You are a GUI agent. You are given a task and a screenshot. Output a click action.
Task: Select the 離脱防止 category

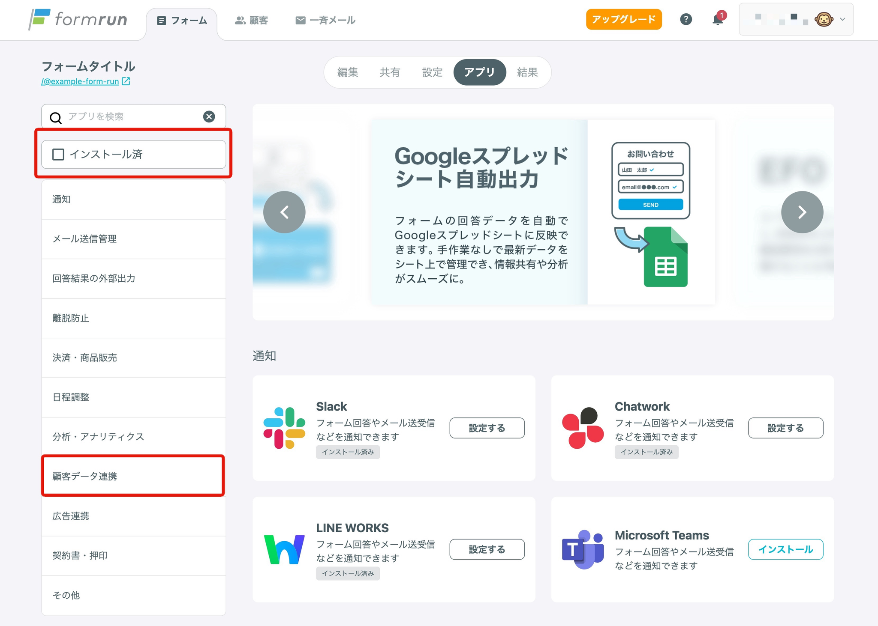133,318
